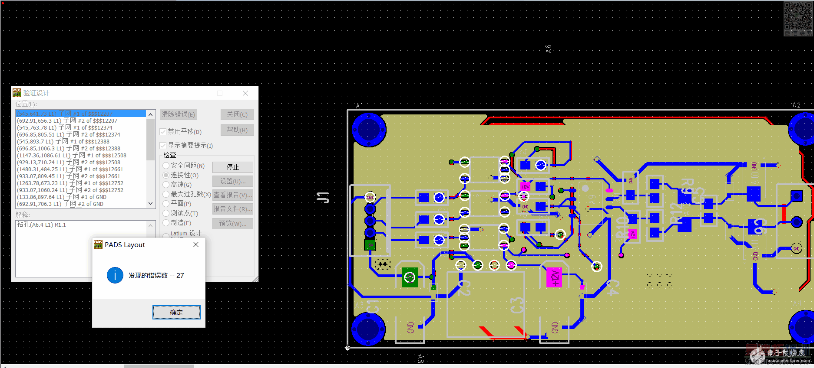Click the error list vertical scrollbar thumb
This screenshot has width=814, height=368.
151,140
